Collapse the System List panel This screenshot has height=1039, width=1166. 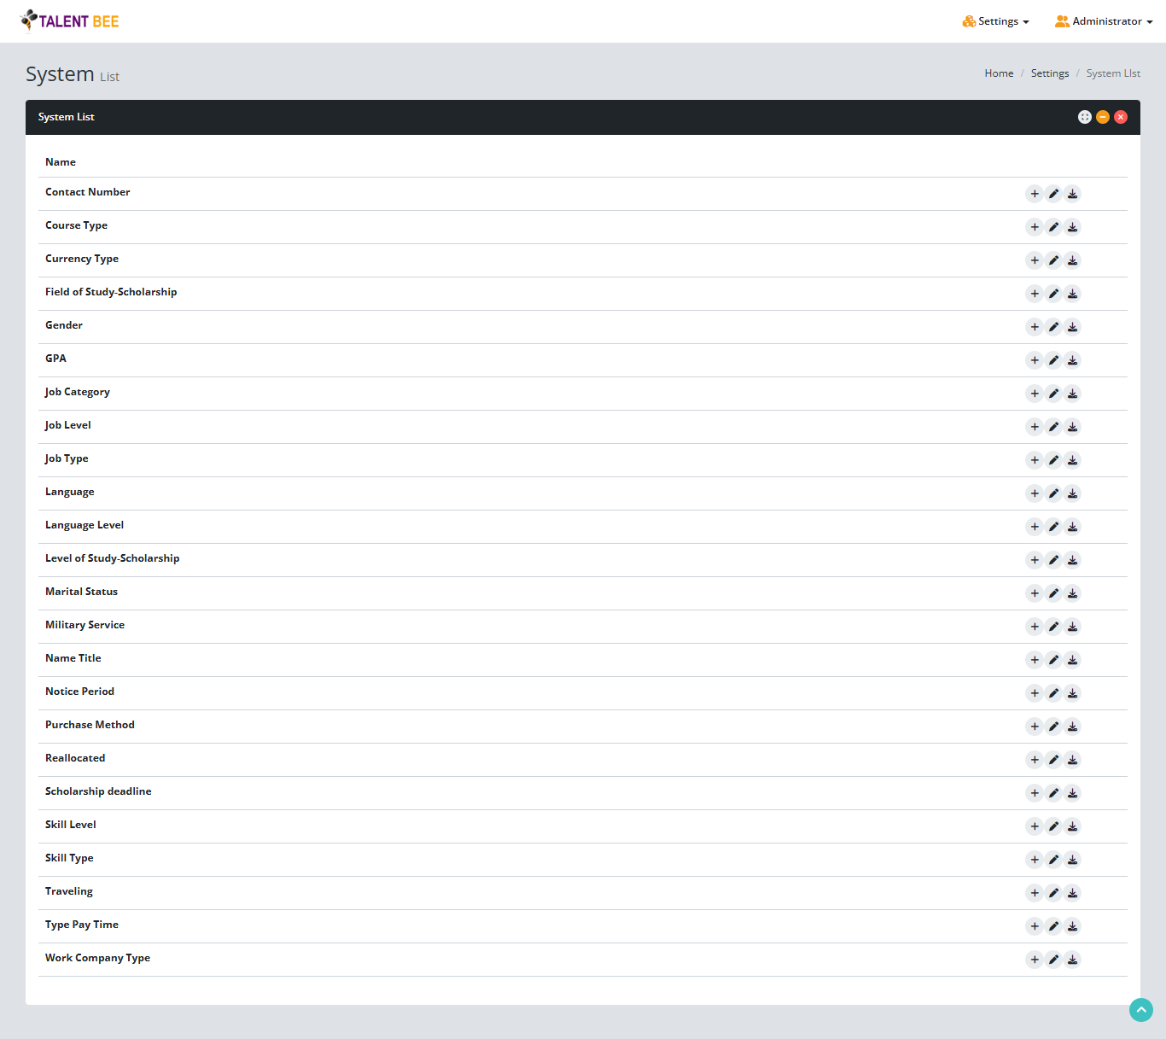point(1103,117)
